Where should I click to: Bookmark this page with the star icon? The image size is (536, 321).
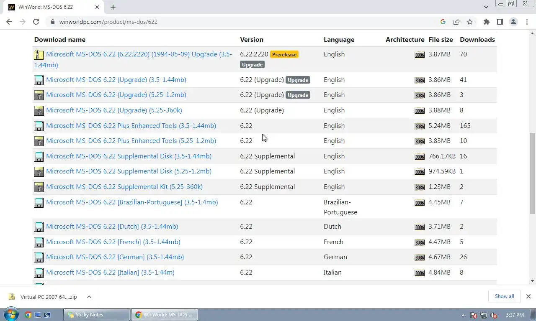(470, 22)
